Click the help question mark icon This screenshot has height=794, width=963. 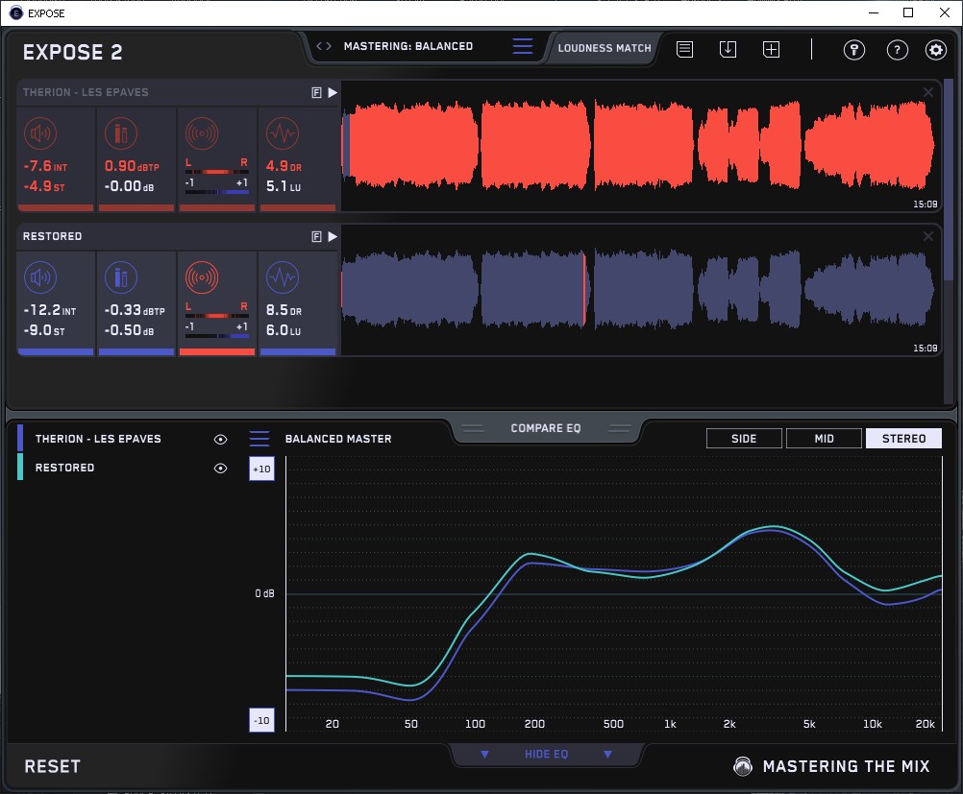tap(897, 50)
